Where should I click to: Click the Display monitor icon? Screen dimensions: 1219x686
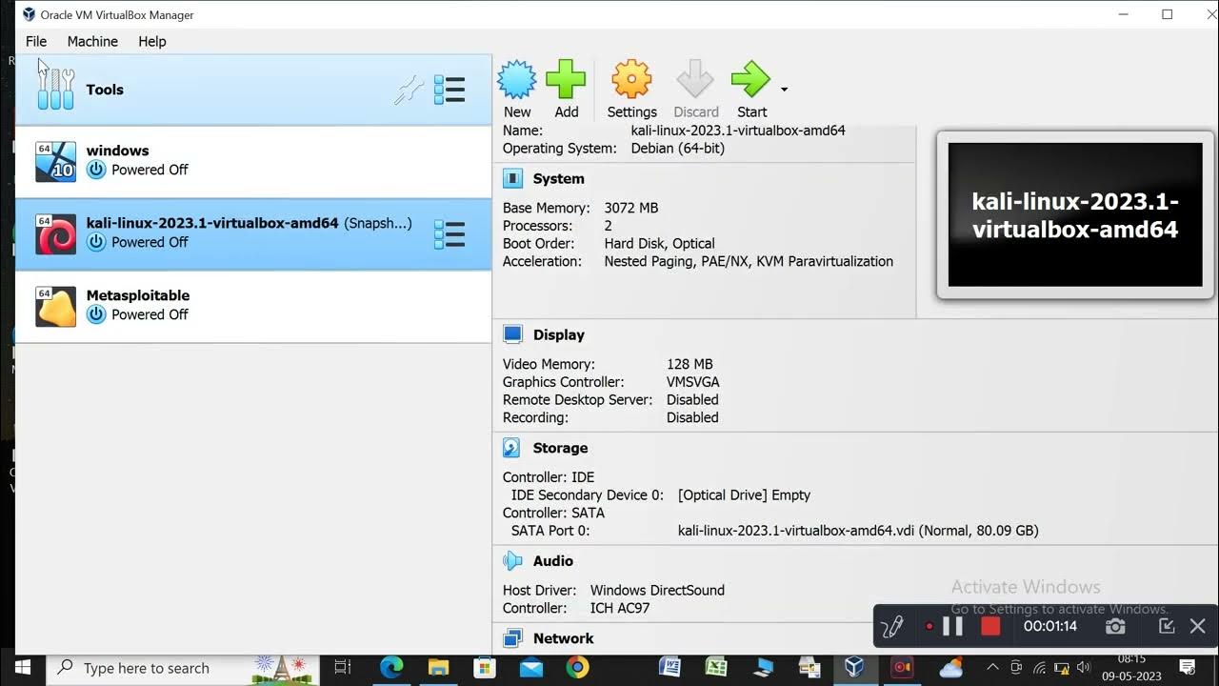coord(512,334)
